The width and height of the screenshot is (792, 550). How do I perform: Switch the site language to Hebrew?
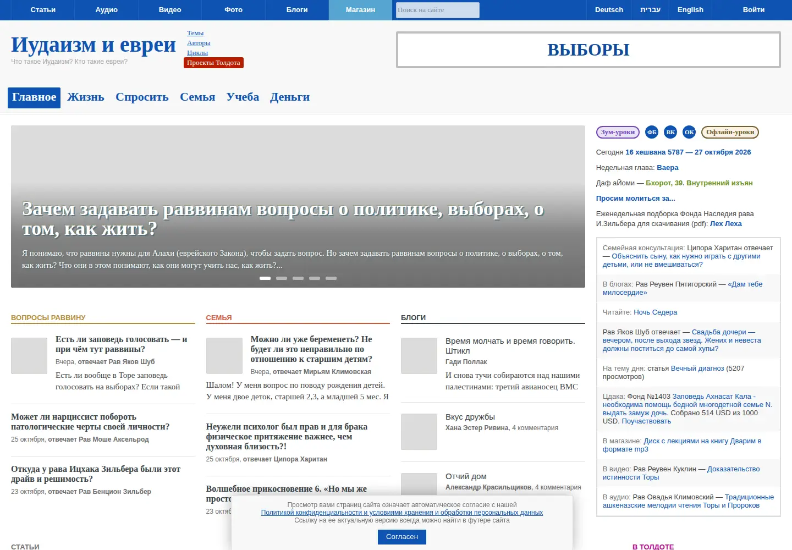(x=650, y=10)
